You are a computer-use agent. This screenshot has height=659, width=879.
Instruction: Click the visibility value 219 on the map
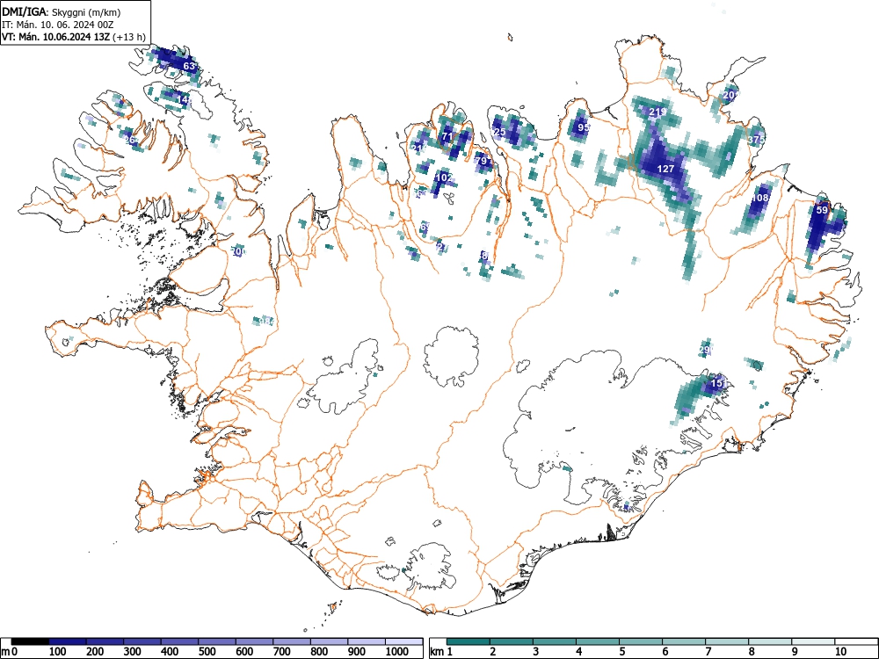point(657,112)
